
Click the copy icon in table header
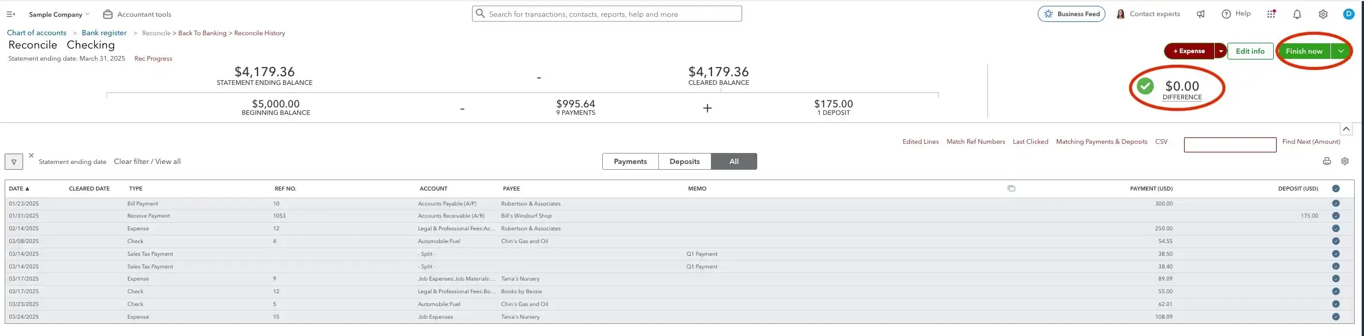(x=1011, y=189)
